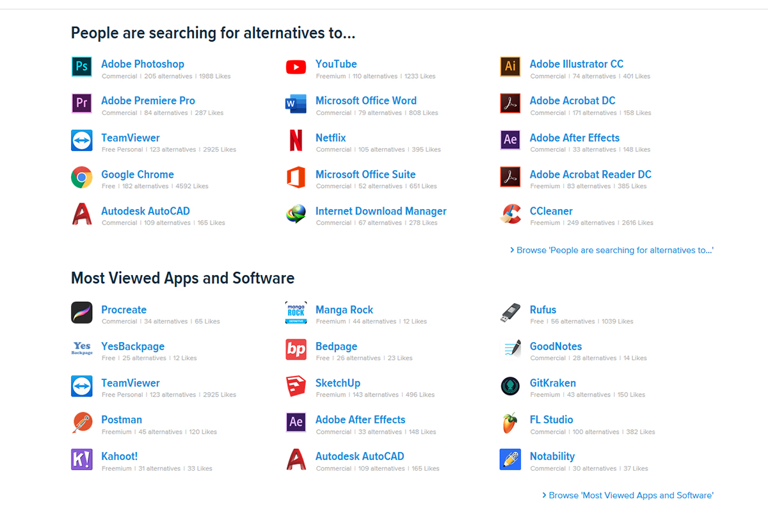Open the FL Studio link
The image size is (768, 518).
click(x=551, y=420)
